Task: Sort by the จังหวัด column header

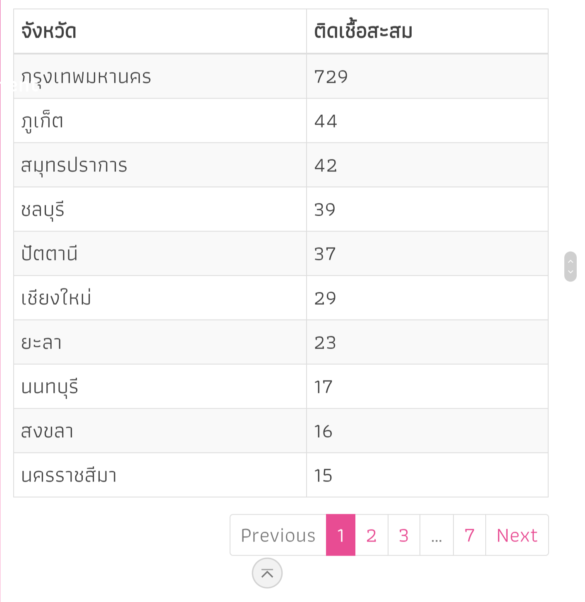Action: (x=49, y=31)
